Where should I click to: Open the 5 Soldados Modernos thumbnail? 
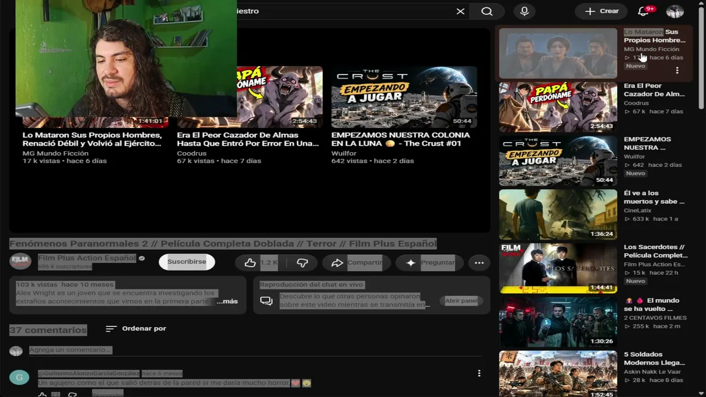[x=558, y=374]
